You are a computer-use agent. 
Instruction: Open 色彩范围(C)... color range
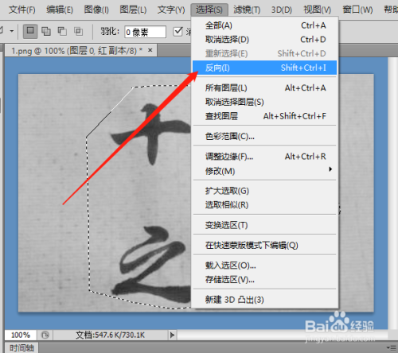[x=264, y=137]
